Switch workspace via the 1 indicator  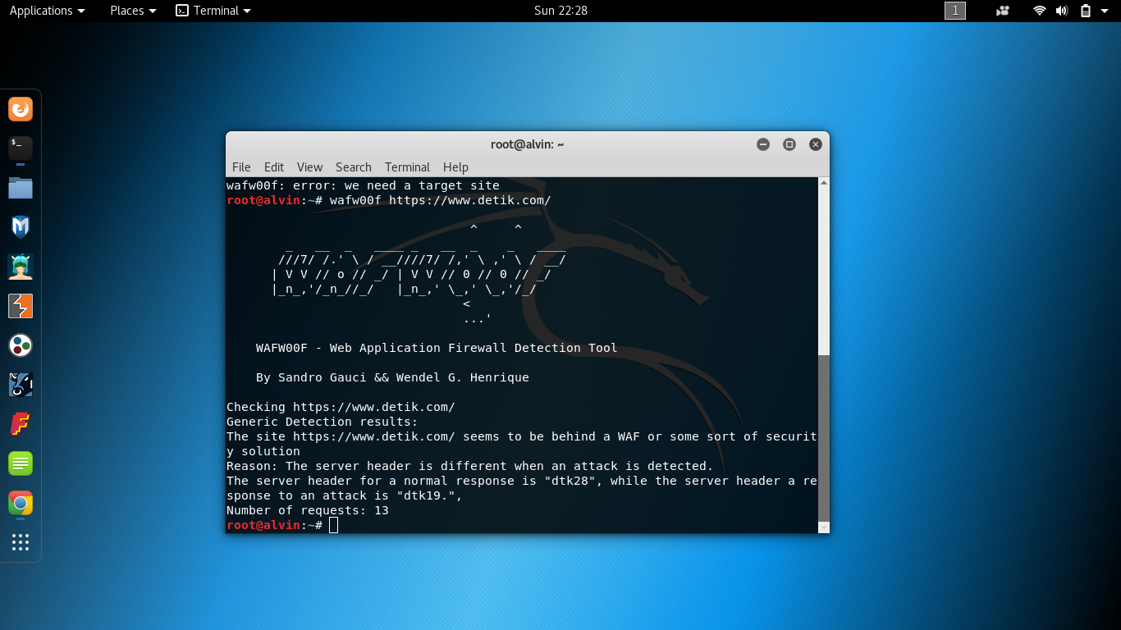(x=955, y=11)
